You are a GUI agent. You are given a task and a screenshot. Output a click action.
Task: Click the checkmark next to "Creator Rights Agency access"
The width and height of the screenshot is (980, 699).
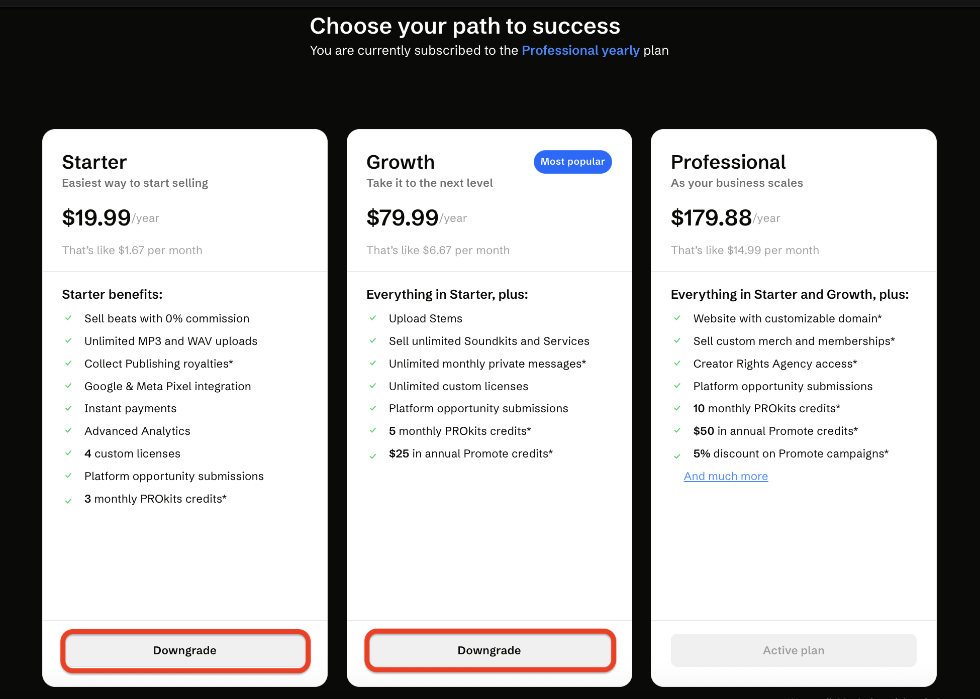[x=677, y=363]
